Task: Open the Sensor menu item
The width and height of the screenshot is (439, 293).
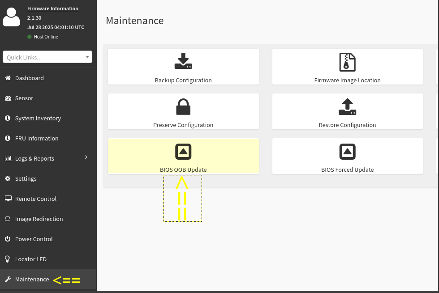Action: coord(24,98)
